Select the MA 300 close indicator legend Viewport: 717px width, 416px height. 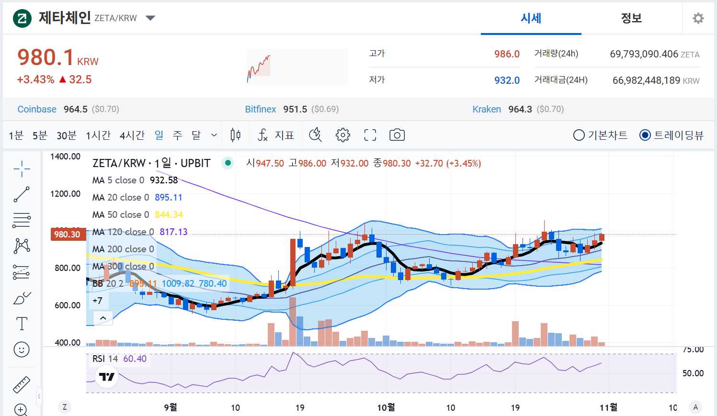coord(123,266)
